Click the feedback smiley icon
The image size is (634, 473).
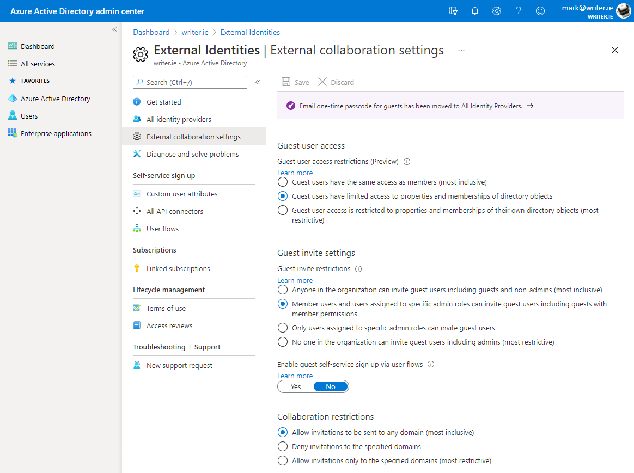pyautogui.click(x=540, y=11)
